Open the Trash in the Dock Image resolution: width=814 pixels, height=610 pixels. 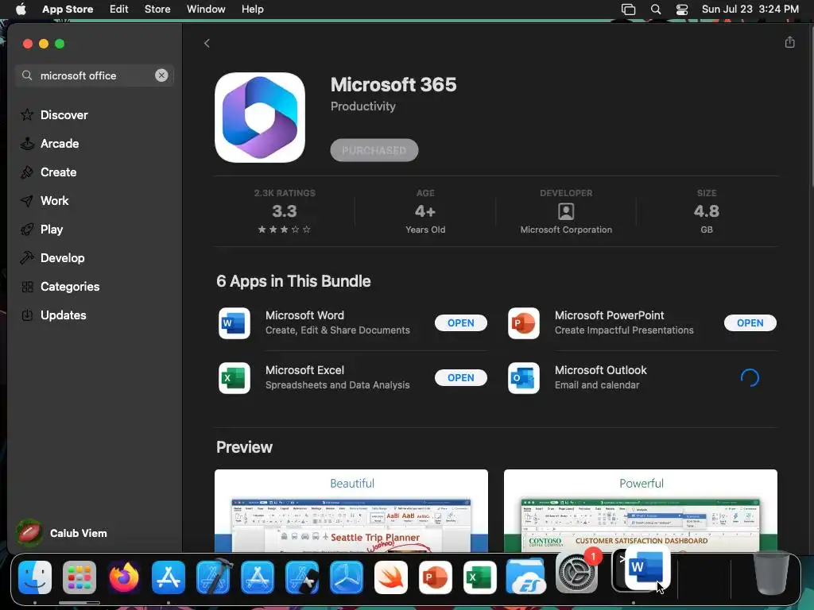(772, 572)
